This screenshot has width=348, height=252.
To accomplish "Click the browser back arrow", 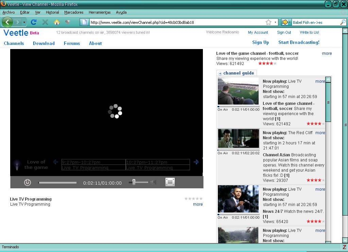I will 7,22.
